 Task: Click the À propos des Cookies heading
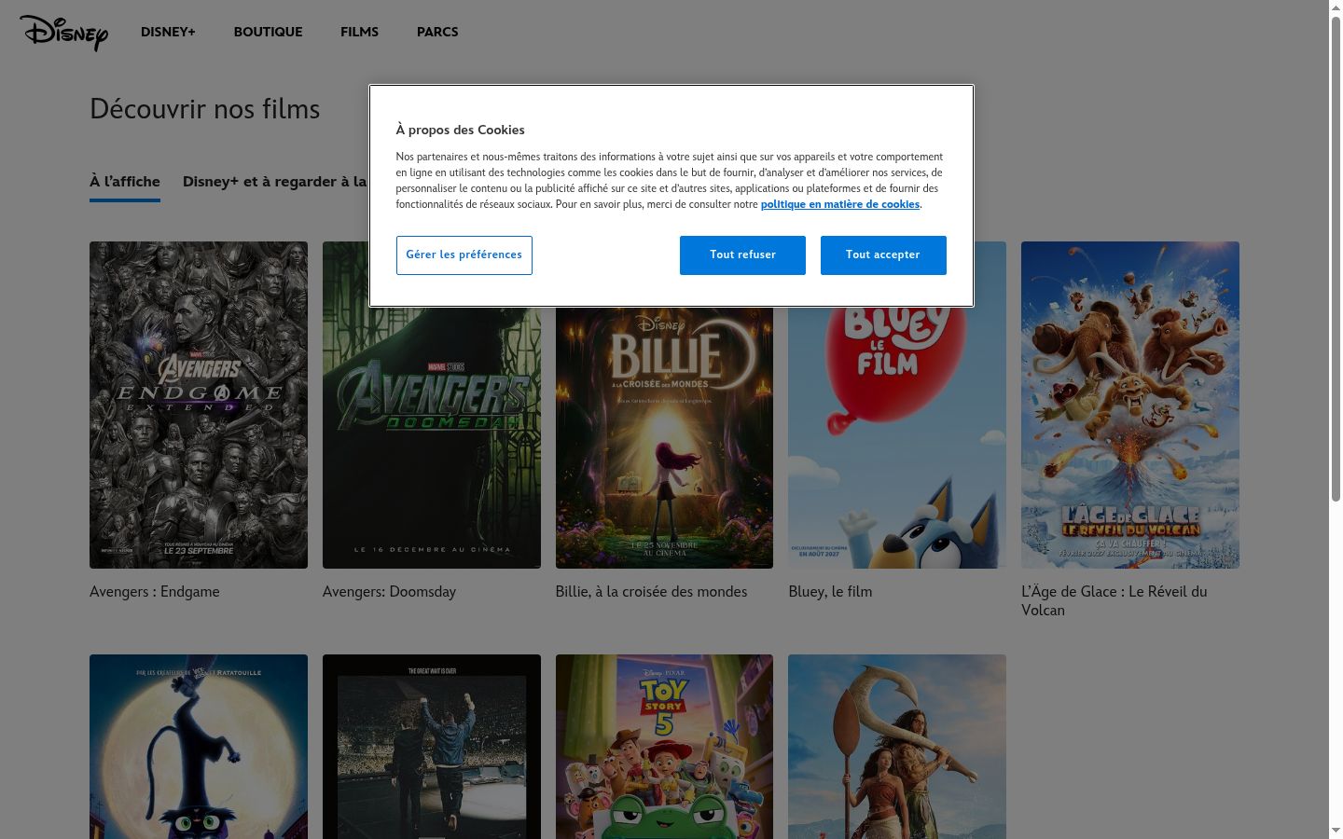460,130
